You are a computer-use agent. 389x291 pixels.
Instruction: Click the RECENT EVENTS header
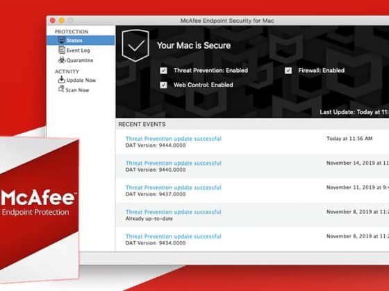pos(142,124)
